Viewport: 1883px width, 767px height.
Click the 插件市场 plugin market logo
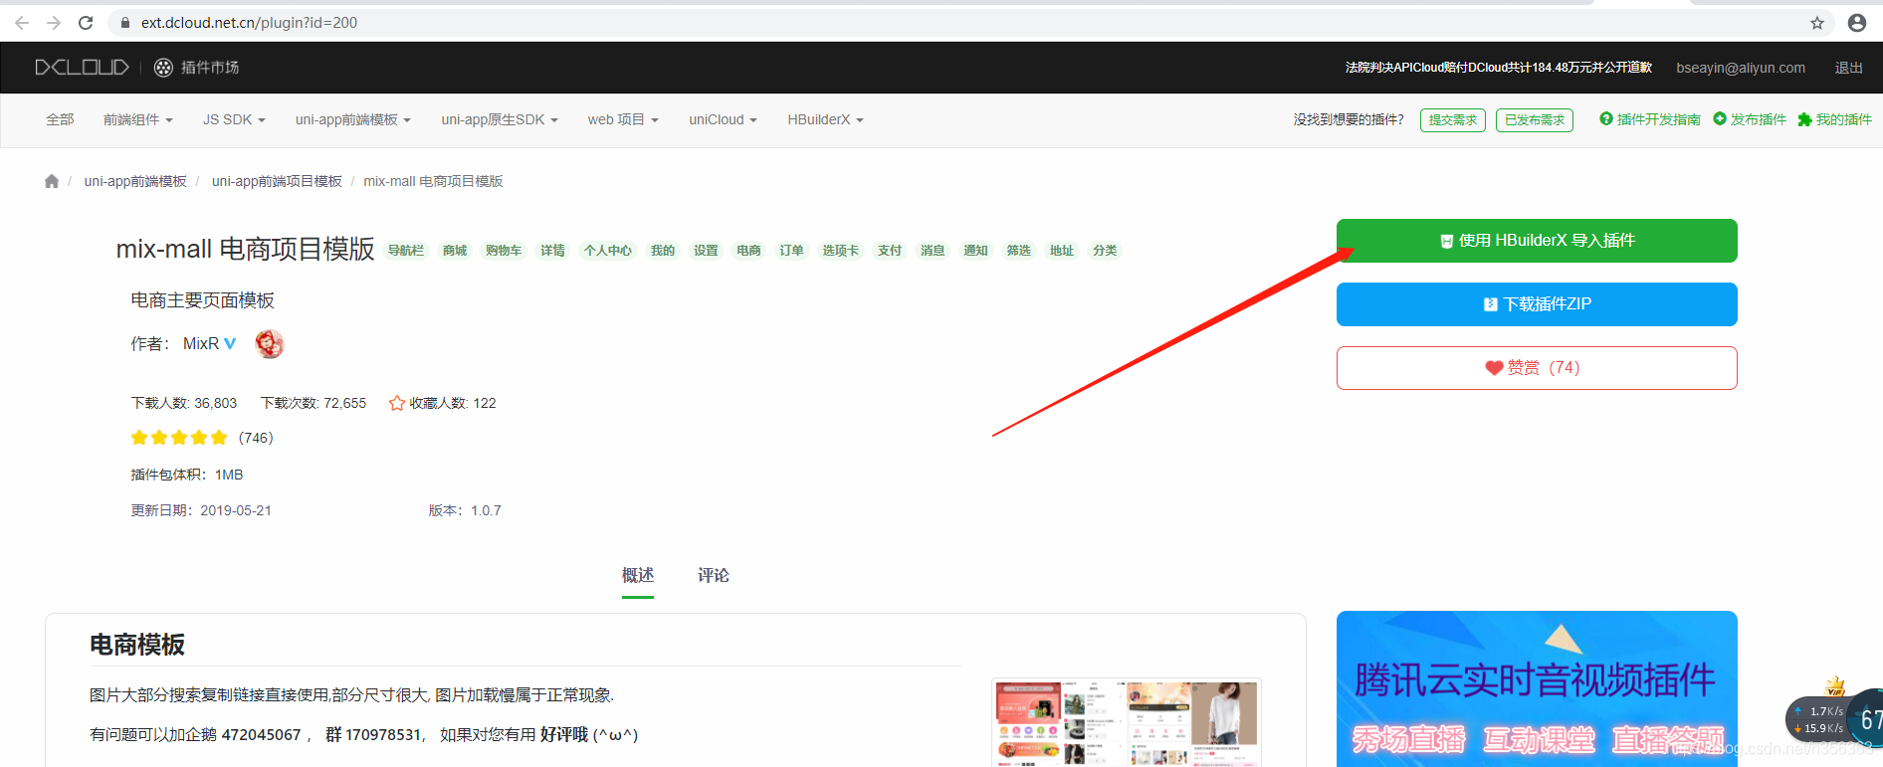197,67
